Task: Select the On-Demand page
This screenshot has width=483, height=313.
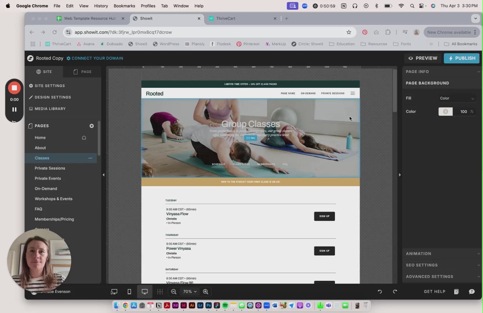Action: point(46,189)
